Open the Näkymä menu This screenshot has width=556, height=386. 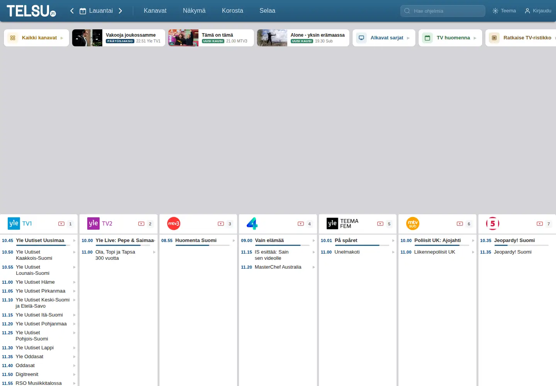point(194,11)
